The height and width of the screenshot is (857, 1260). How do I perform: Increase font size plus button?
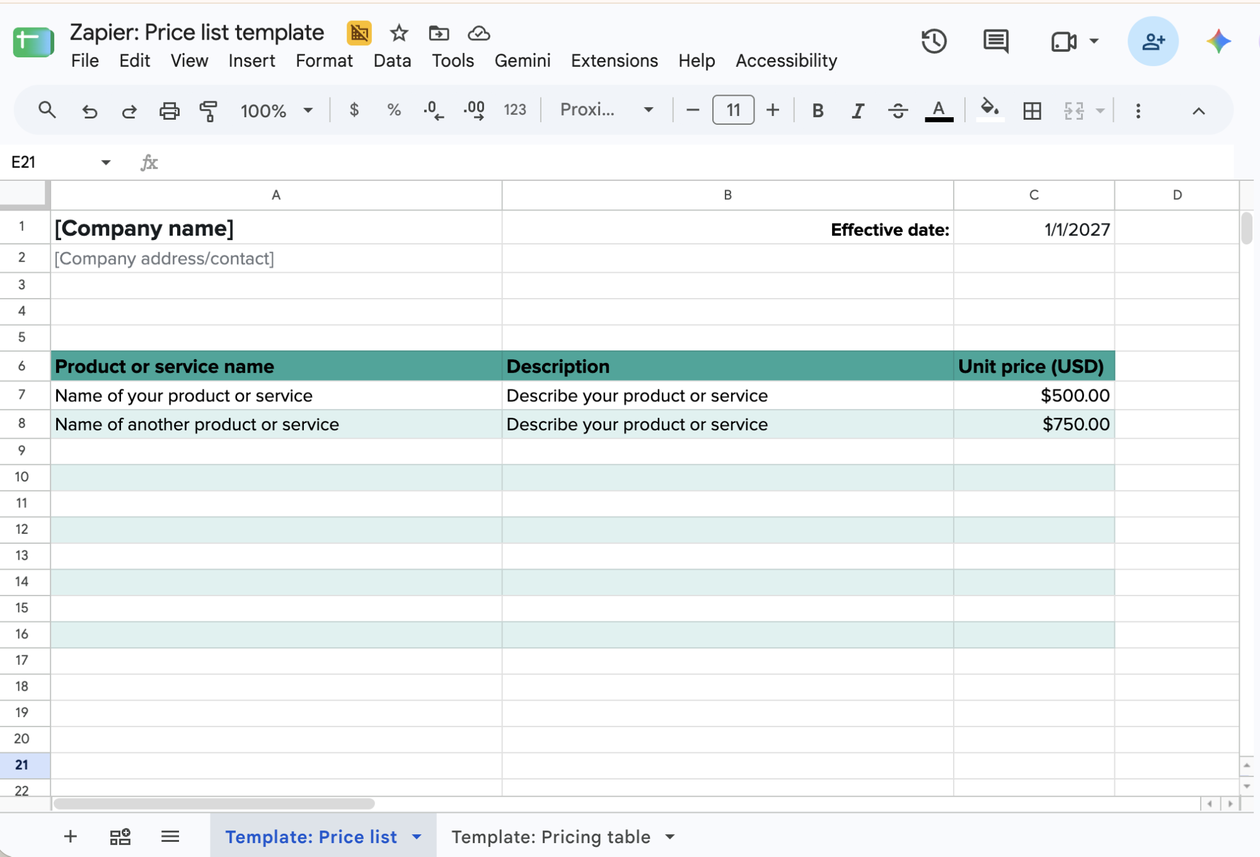(x=773, y=110)
